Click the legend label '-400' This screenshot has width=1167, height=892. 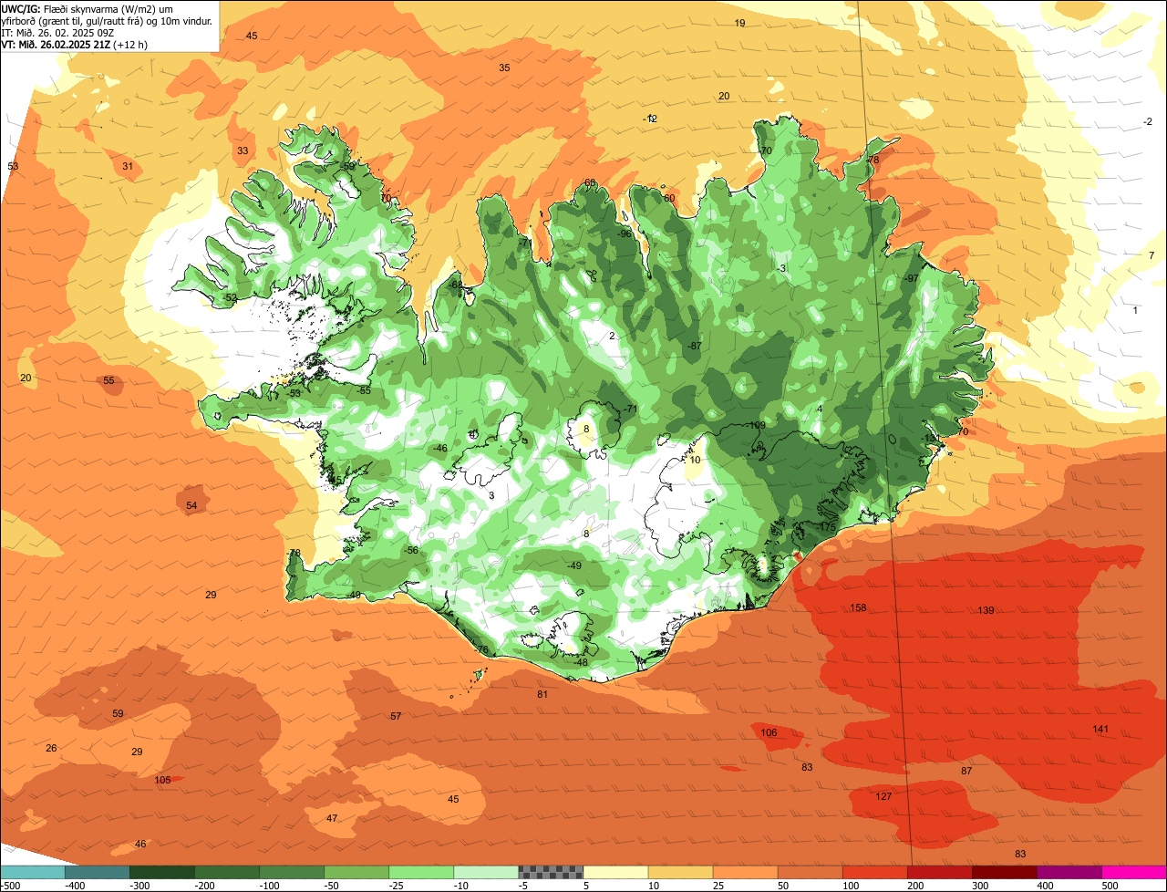75,886
